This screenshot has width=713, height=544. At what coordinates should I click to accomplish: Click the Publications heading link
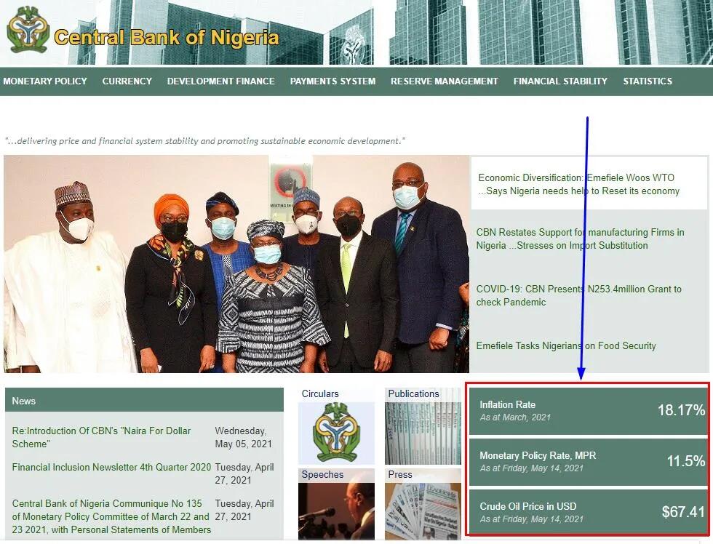[x=413, y=393]
